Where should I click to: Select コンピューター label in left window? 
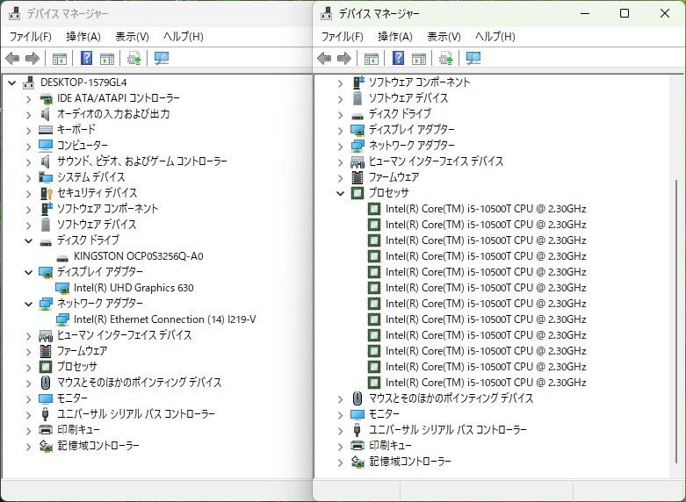83,146
